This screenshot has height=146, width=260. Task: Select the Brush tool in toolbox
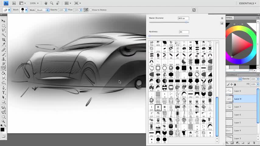click(3, 54)
